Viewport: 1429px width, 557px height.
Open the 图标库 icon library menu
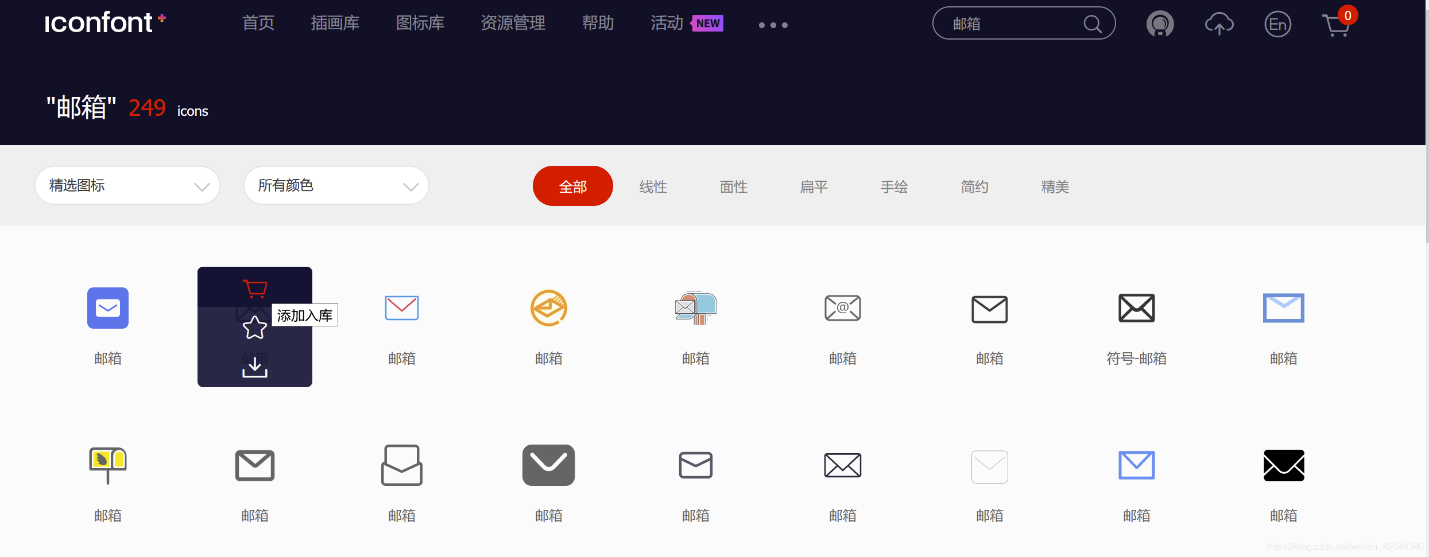click(x=420, y=24)
